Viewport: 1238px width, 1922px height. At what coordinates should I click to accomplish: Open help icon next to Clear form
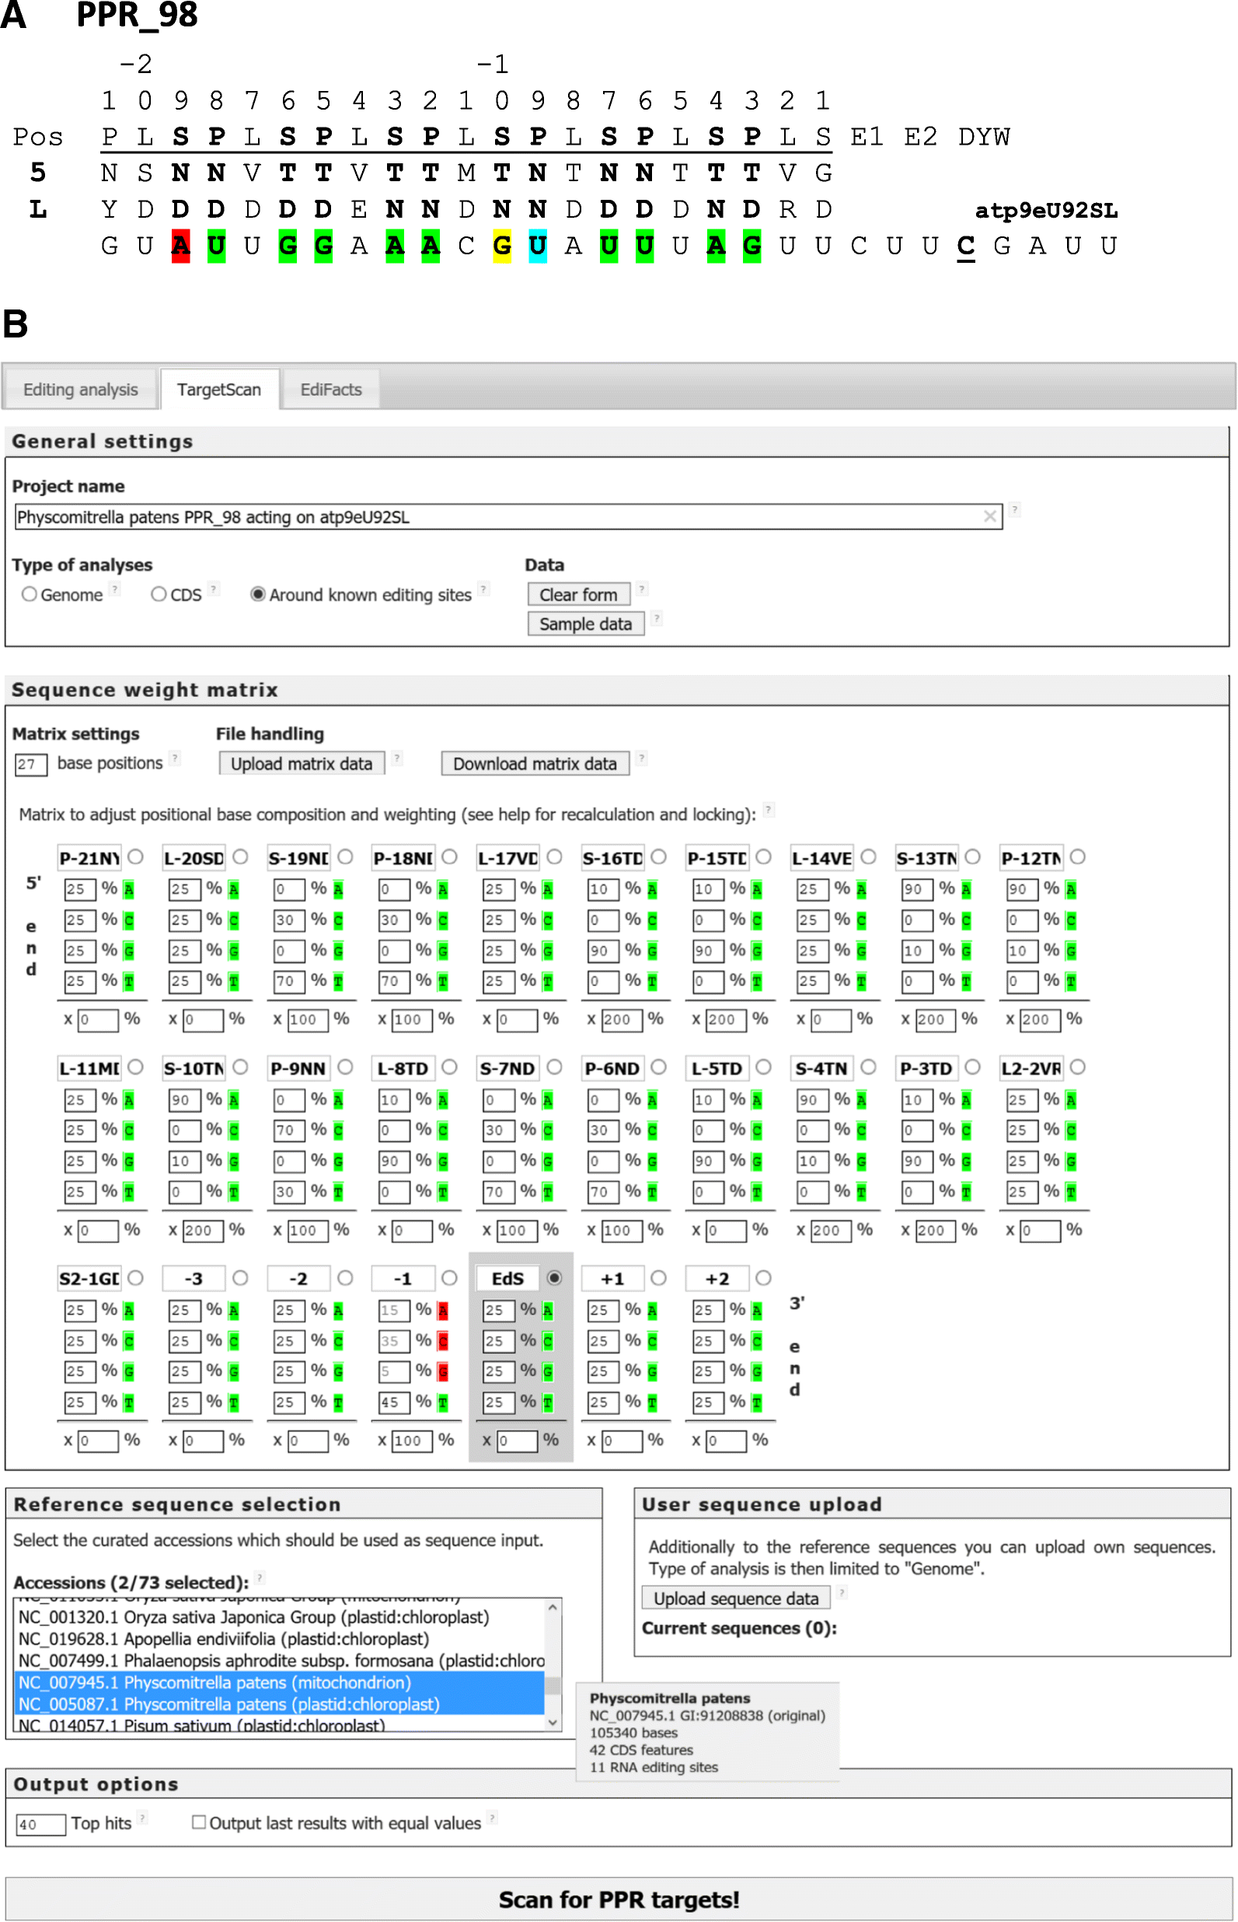click(641, 589)
